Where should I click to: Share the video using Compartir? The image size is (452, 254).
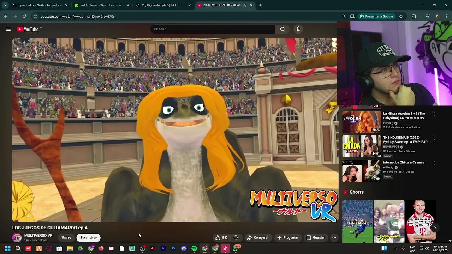tap(258, 238)
